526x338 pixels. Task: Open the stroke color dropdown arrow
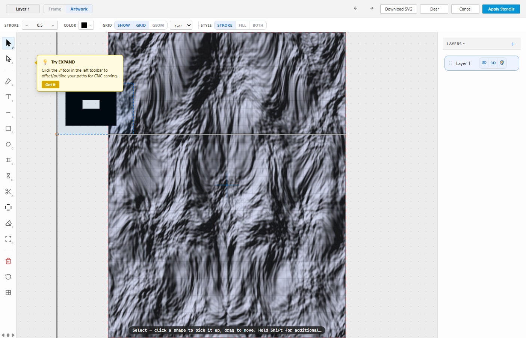pyautogui.click(x=90, y=25)
